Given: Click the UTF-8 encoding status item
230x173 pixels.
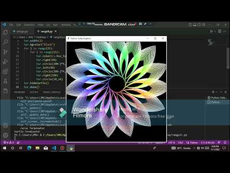Looking at the screenshot, I should [x=172, y=142].
